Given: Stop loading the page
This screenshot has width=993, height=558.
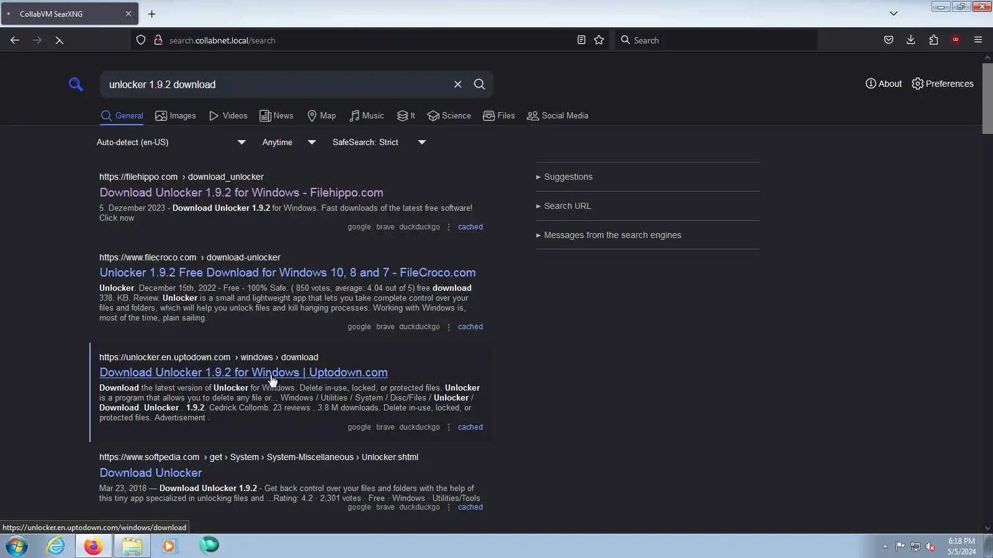Looking at the screenshot, I should [x=60, y=40].
